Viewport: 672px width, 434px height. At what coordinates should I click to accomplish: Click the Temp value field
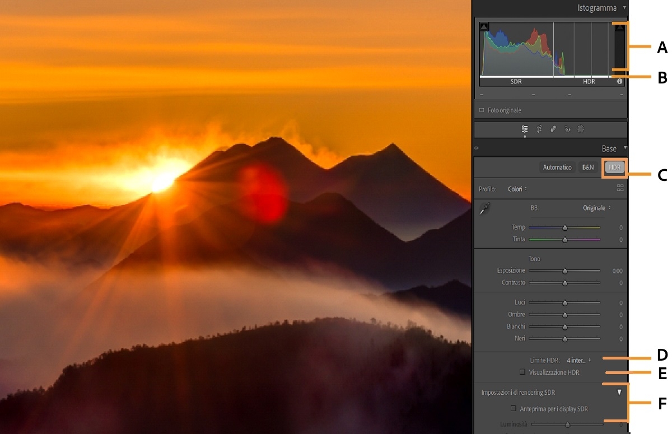click(620, 228)
